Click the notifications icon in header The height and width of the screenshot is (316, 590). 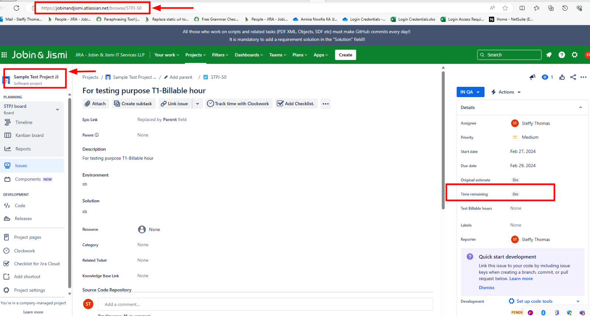pos(549,55)
